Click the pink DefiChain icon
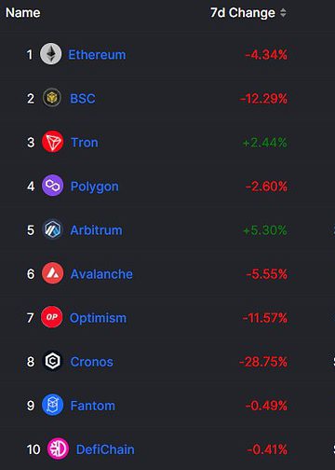Screen dimensions: 335x470 tap(58, 449)
